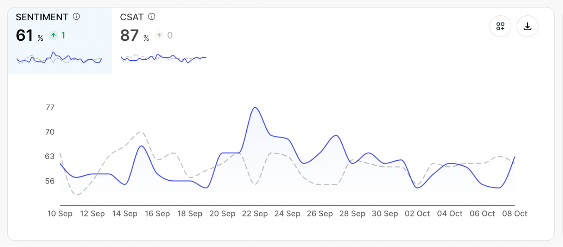Viewport: 563px width, 247px height.
Task: Open the Sentiment metric info tooltip
Action: pos(76,16)
